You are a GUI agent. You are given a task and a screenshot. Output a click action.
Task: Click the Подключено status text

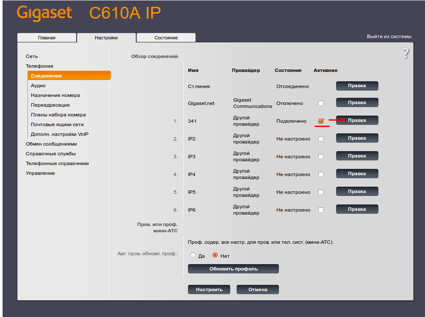pos(291,121)
